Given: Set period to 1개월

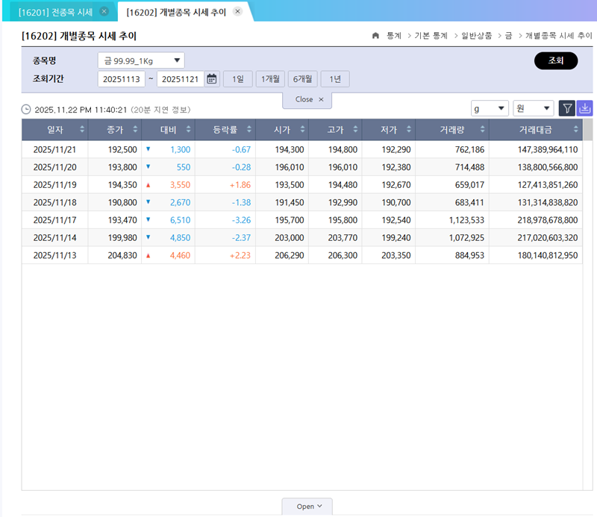Looking at the screenshot, I should 270,79.
